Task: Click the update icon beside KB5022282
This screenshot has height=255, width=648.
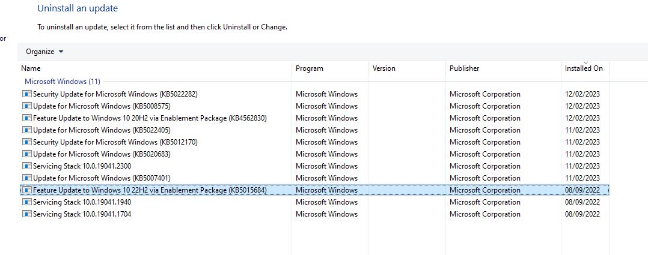Action: click(x=27, y=94)
